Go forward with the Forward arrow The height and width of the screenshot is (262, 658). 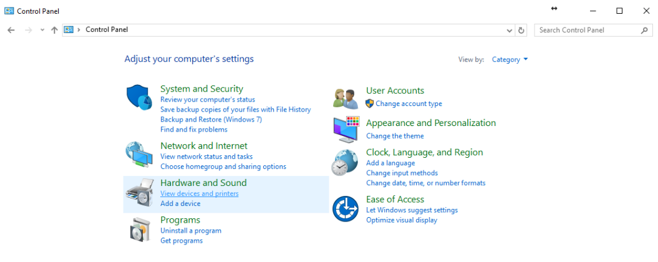(x=29, y=30)
